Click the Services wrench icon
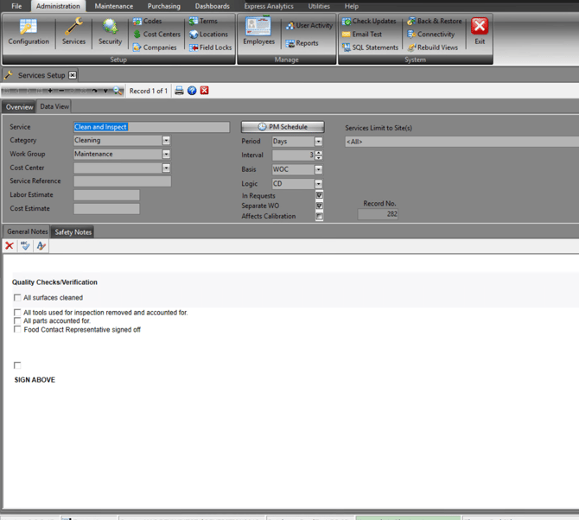This screenshot has width=579, height=520. pyautogui.click(x=73, y=33)
